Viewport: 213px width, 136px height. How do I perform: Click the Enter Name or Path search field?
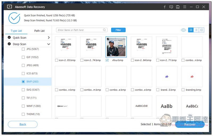(80, 30)
